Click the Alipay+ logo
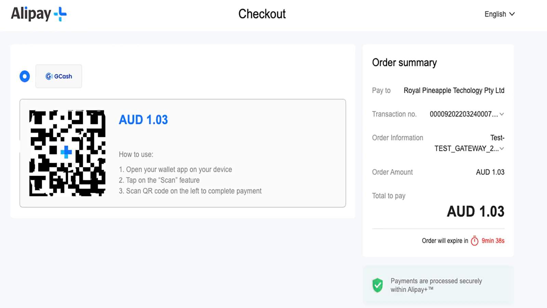The height and width of the screenshot is (308, 547). (39, 14)
